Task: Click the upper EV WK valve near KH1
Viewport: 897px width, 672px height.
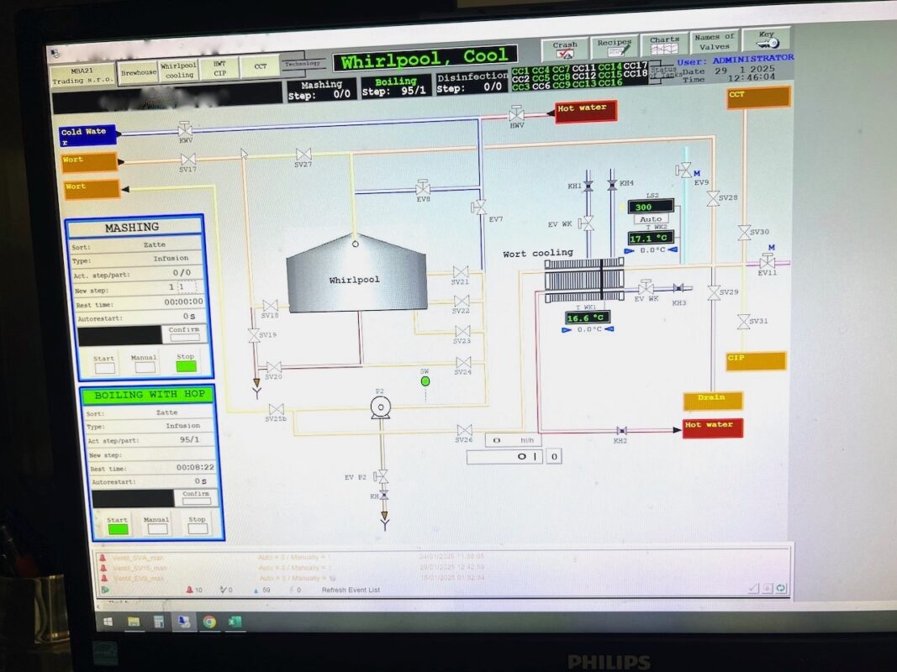Action: point(586,223)
